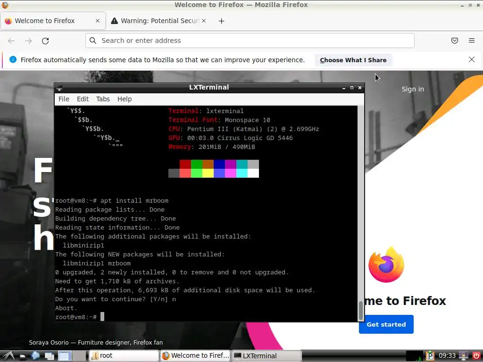Viewport: 483px width, 362px height.
Task: Close the Firefox window
Action: point(478,5)
